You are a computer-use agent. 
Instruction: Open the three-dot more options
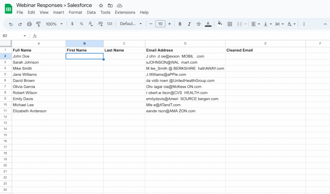tap(304, 24)
